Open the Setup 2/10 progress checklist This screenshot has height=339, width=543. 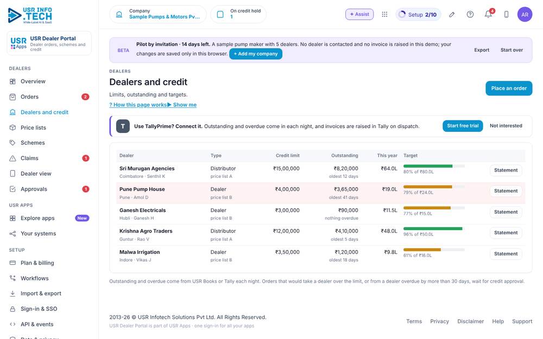(418, 15)
